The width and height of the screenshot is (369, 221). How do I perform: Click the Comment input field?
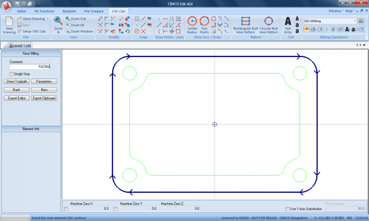[30, 67]
